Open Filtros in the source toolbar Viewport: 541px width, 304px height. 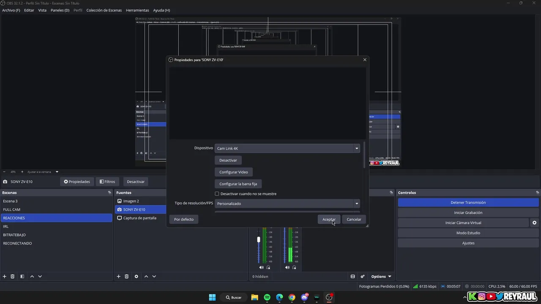point(107,182)
